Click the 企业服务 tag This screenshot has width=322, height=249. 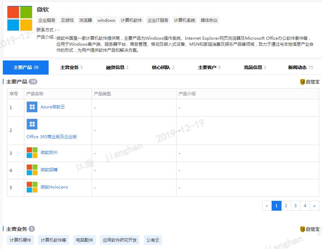coord(46,20)
